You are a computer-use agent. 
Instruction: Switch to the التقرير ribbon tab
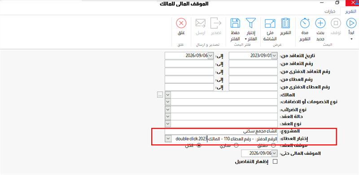(350, 12)
